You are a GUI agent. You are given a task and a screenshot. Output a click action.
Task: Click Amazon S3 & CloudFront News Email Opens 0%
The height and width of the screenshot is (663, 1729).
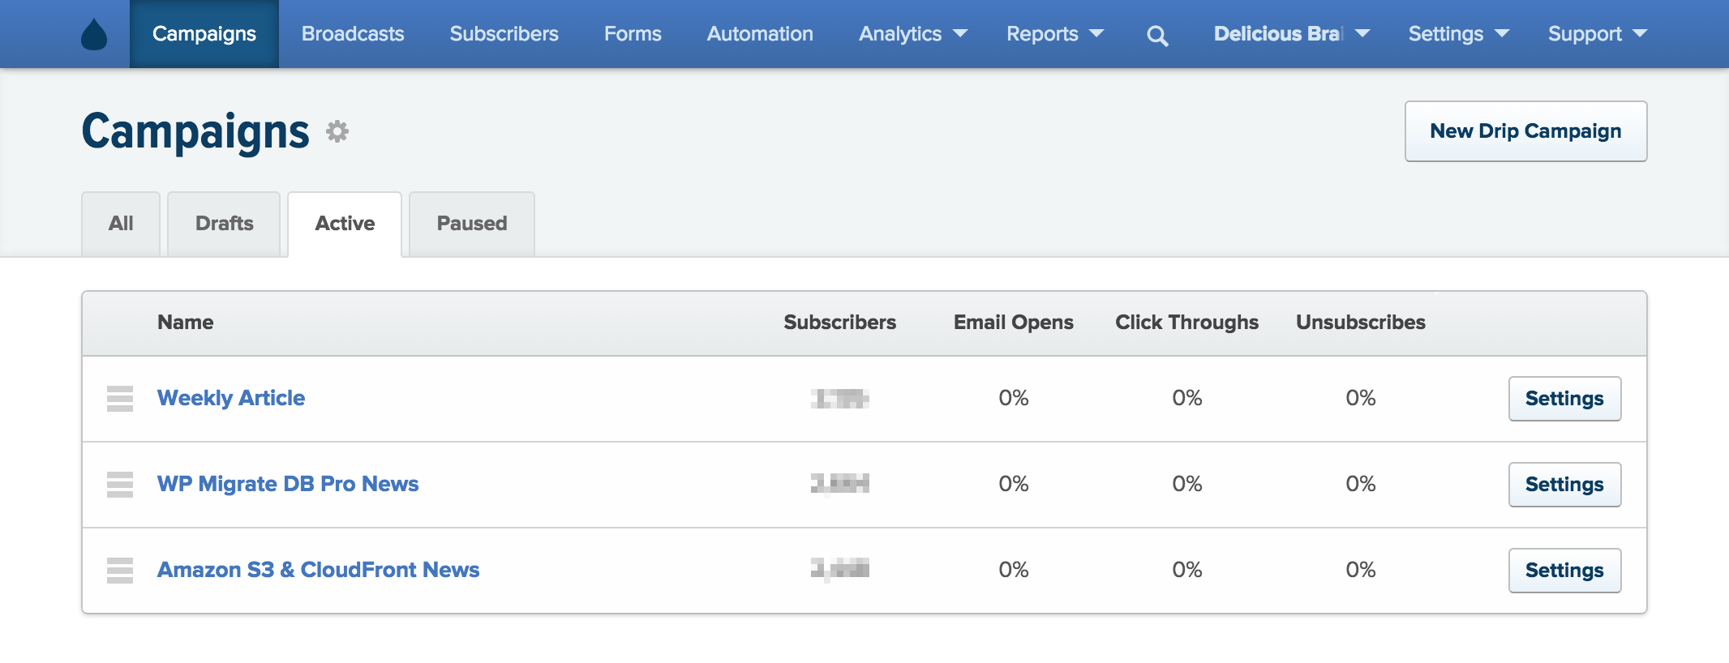[1014, 570]
